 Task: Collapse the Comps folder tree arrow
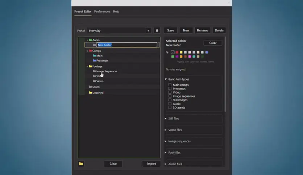tap(87, 51)
